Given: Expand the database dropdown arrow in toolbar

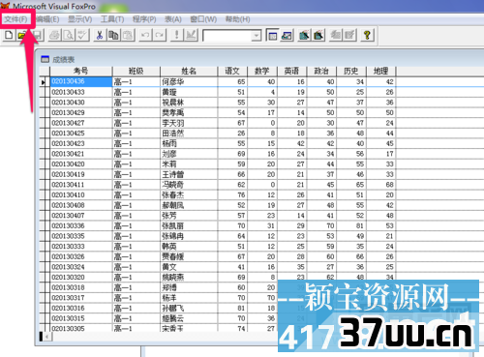Looking at the screenshot, I should pos(257,35).
